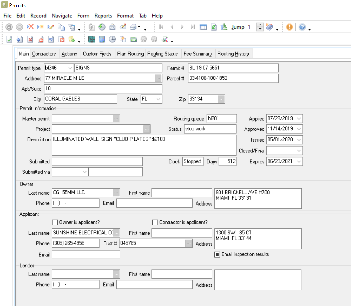Switch to the Fee Summary tab
This screenshot has width=351, height=306.
pyautogui.click(x=197, y=54)
